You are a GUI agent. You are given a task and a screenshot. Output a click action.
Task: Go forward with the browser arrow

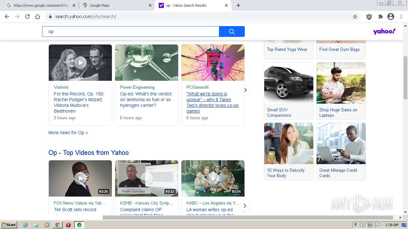(17, 17)
